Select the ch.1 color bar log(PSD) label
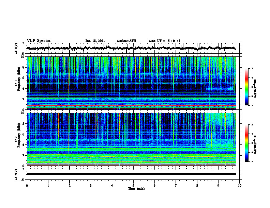The height and width of the screenshot is (208, 270). [x=255, y=89]
